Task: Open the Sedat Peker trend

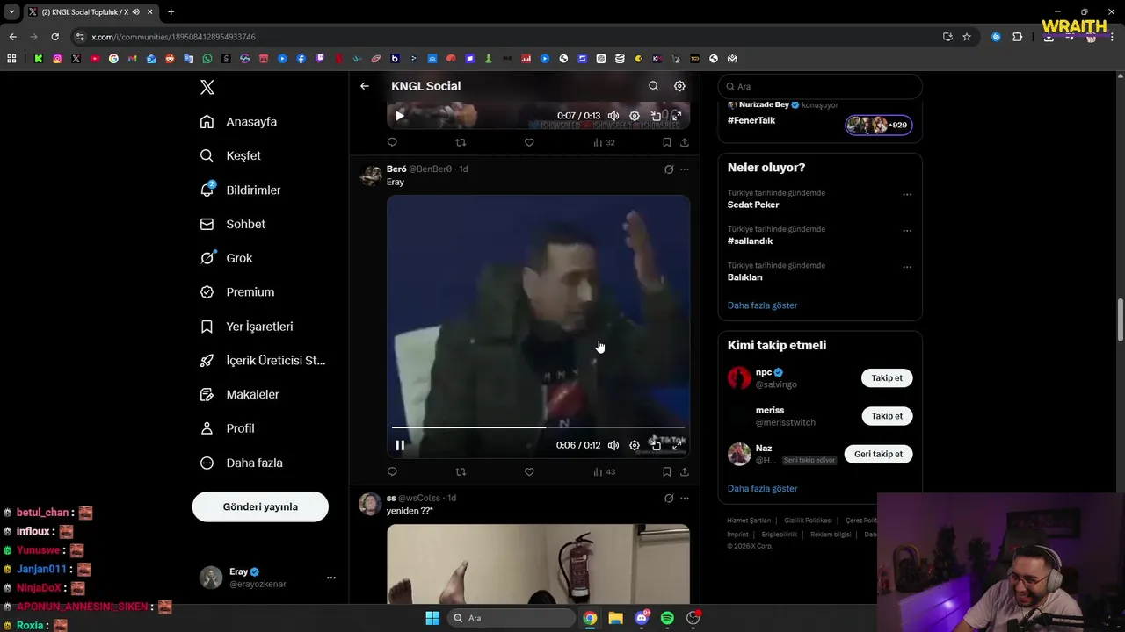Action: pos(753,205)
